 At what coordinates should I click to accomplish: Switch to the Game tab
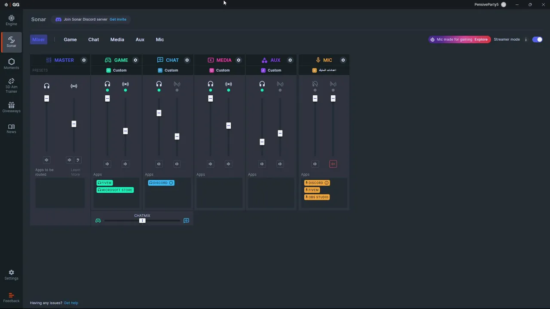(x=70, y=39)
